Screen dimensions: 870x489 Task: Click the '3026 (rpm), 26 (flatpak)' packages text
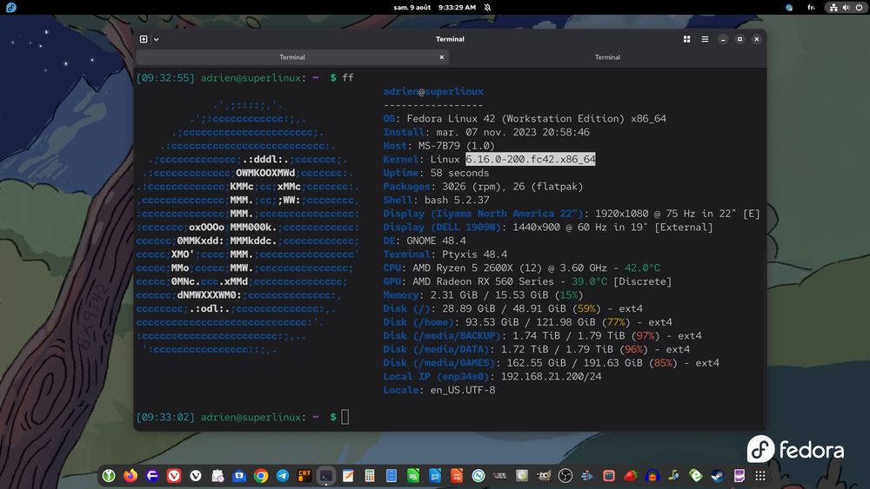point(512,186)
